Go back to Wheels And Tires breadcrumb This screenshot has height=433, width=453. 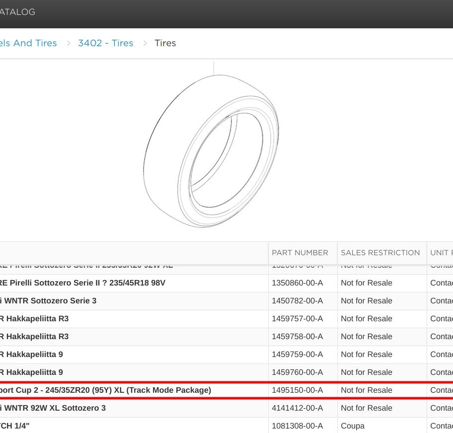point(28,43)
